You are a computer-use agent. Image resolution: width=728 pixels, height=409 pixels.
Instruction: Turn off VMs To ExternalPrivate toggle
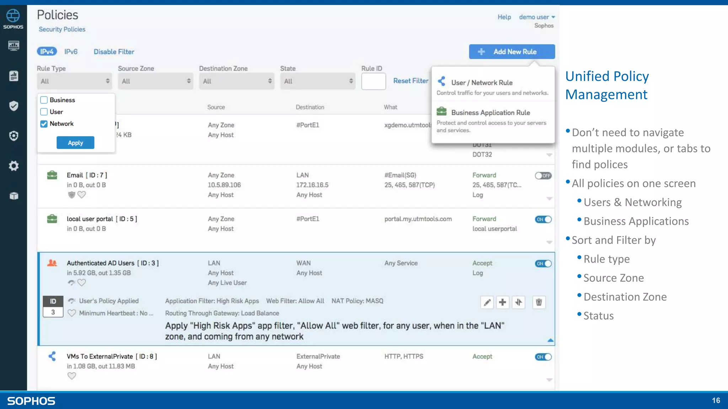[543, 357]
